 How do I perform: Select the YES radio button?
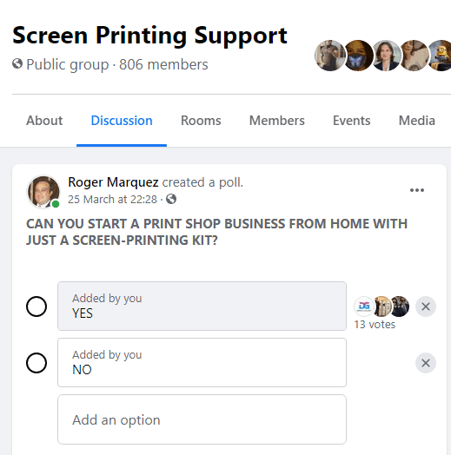click(36, 307)
